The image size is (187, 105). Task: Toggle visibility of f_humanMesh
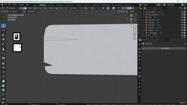pos(182,33)
